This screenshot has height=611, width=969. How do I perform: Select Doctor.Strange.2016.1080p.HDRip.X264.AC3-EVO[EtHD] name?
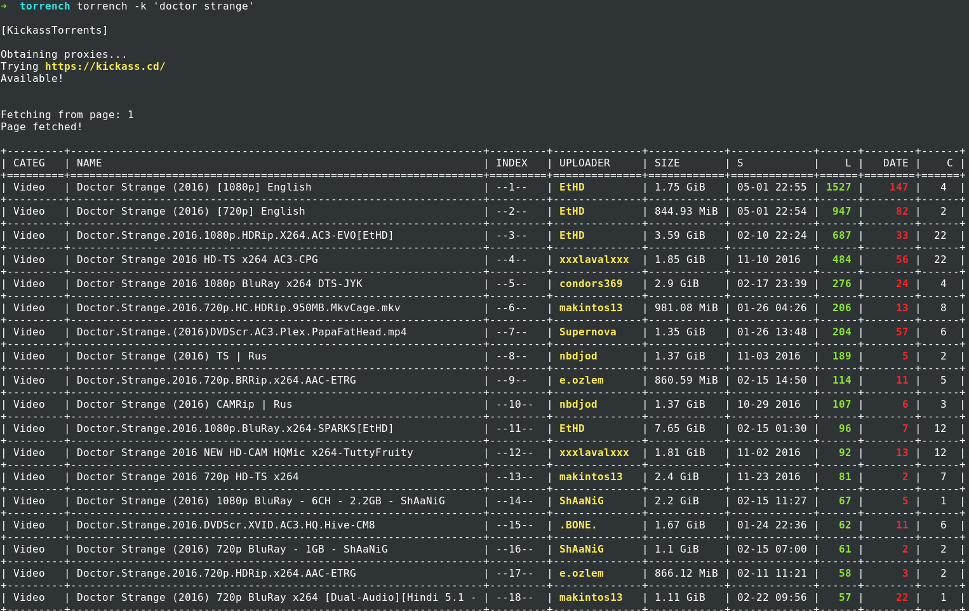pyautogui.click(x=236, y=235)
